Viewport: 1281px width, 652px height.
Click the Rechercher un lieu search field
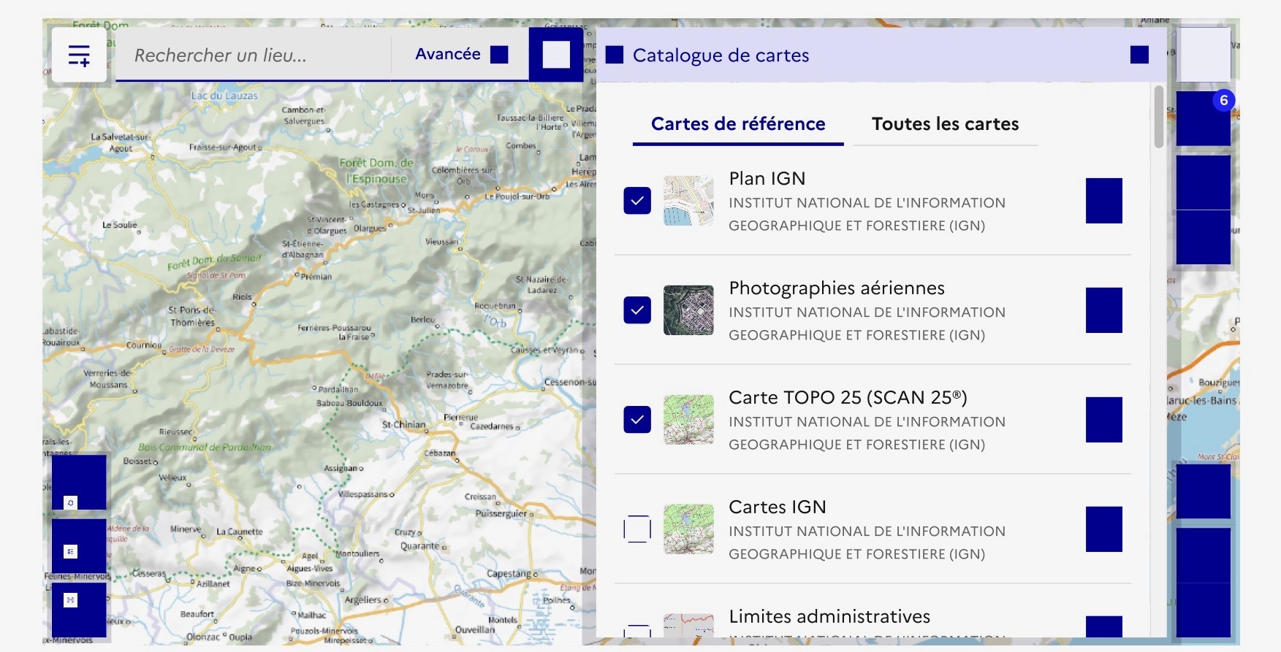[253, 55]
